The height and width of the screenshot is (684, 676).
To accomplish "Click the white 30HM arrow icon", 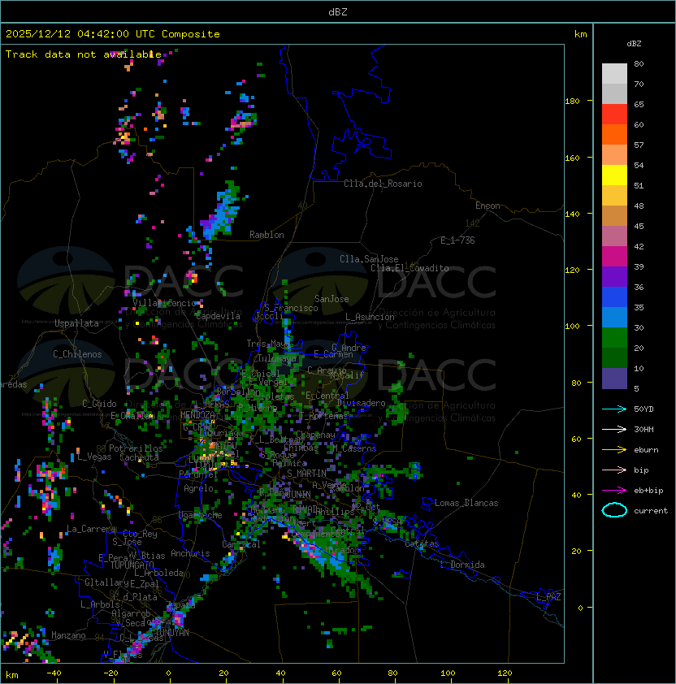I will pyautogui.click(x=614, y=429).
